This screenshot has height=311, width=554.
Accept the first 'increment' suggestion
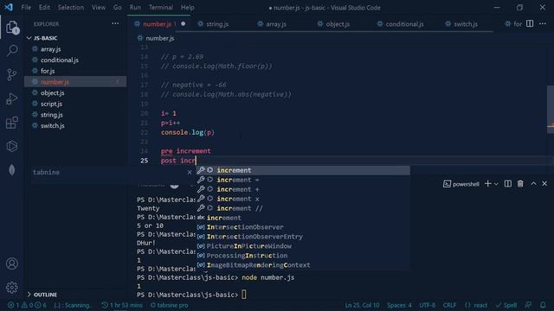point(303,170)
